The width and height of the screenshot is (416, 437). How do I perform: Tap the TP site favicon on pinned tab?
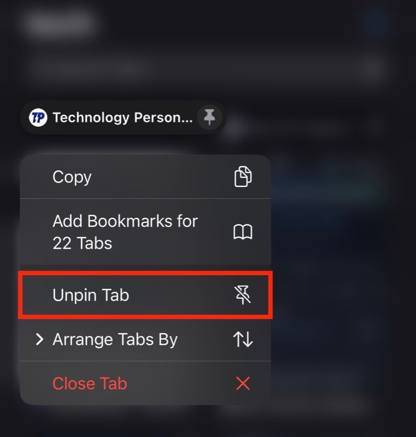[x=38, y=117]
